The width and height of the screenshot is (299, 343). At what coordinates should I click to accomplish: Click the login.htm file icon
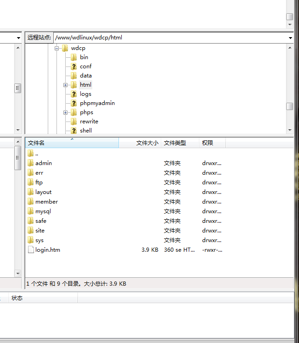pyautogui.click(x=31, y=249)
